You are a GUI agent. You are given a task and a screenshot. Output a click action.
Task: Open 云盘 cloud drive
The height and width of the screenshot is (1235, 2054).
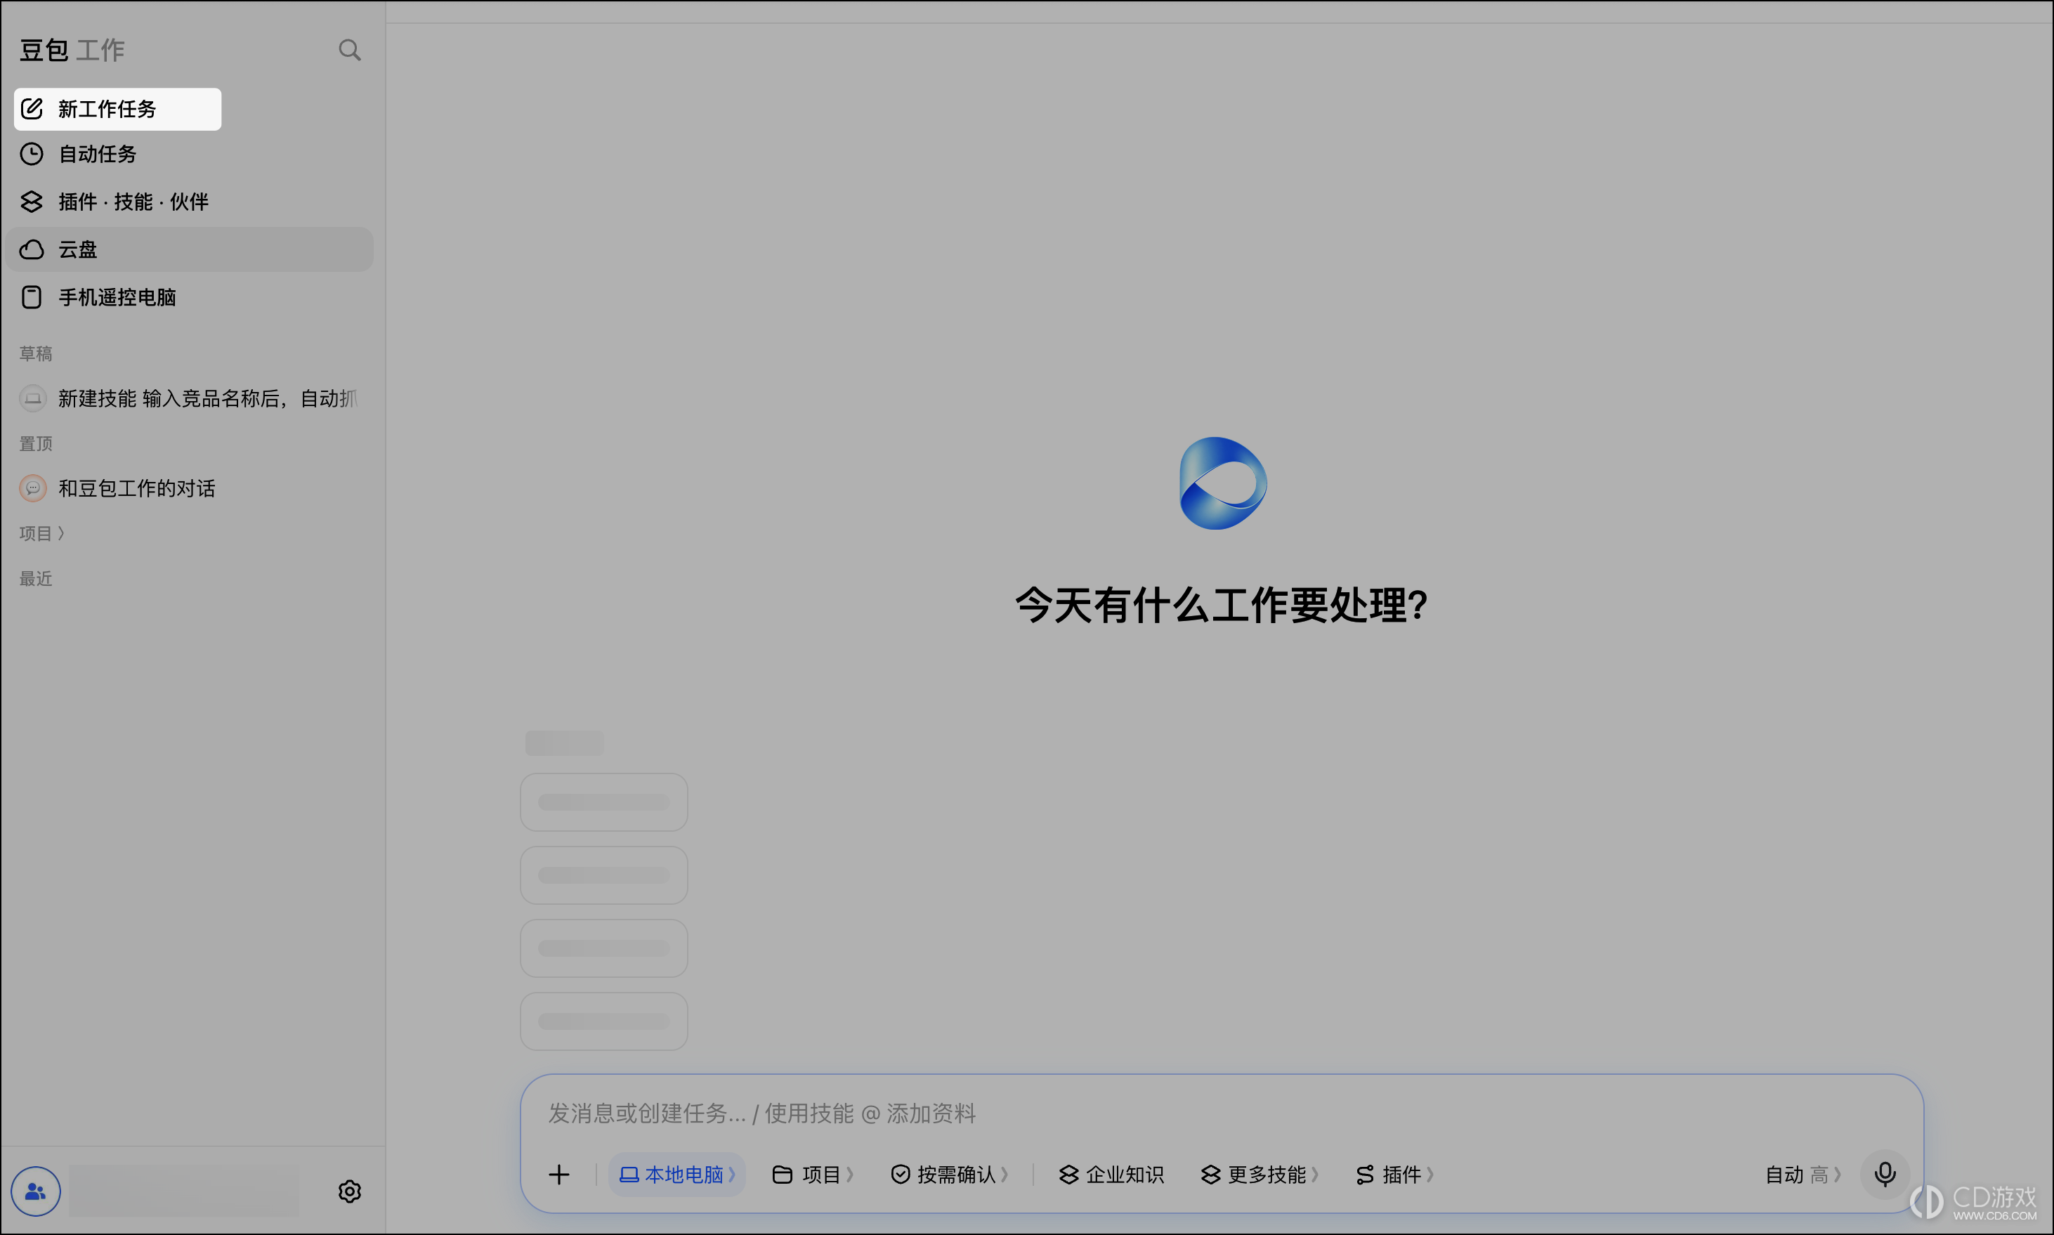click(x=190, y=249)
